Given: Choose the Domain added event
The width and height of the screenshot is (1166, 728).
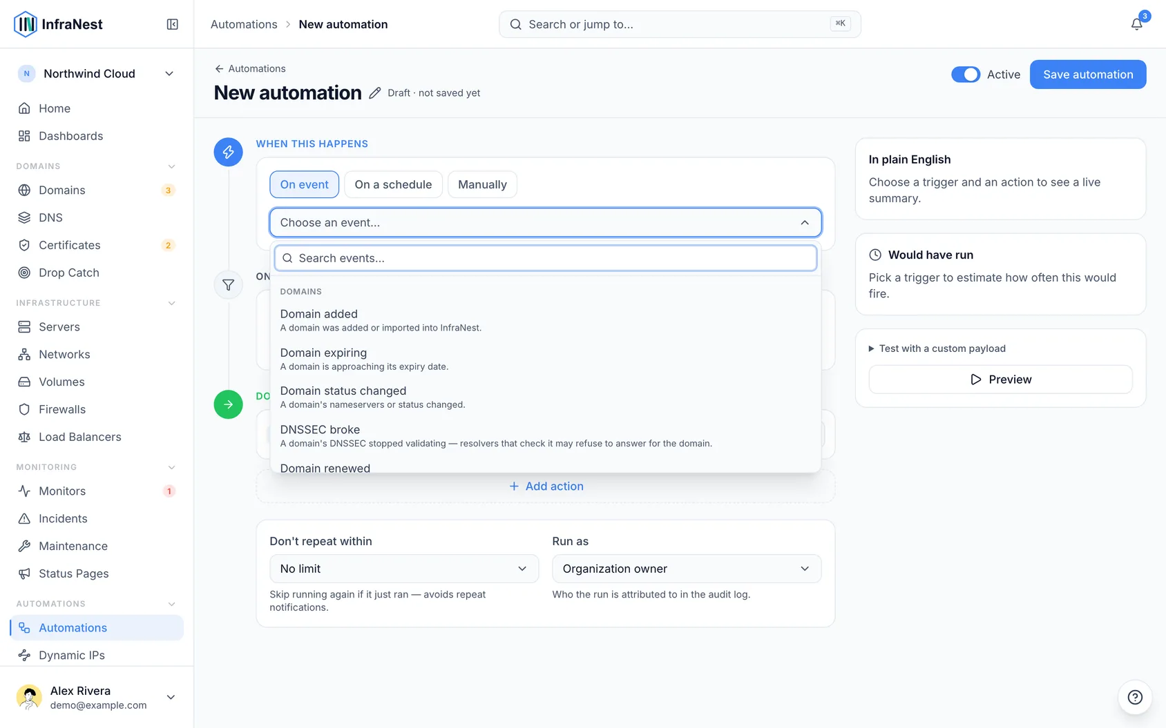Looking at the screenshot, I should tap(545, 320).
